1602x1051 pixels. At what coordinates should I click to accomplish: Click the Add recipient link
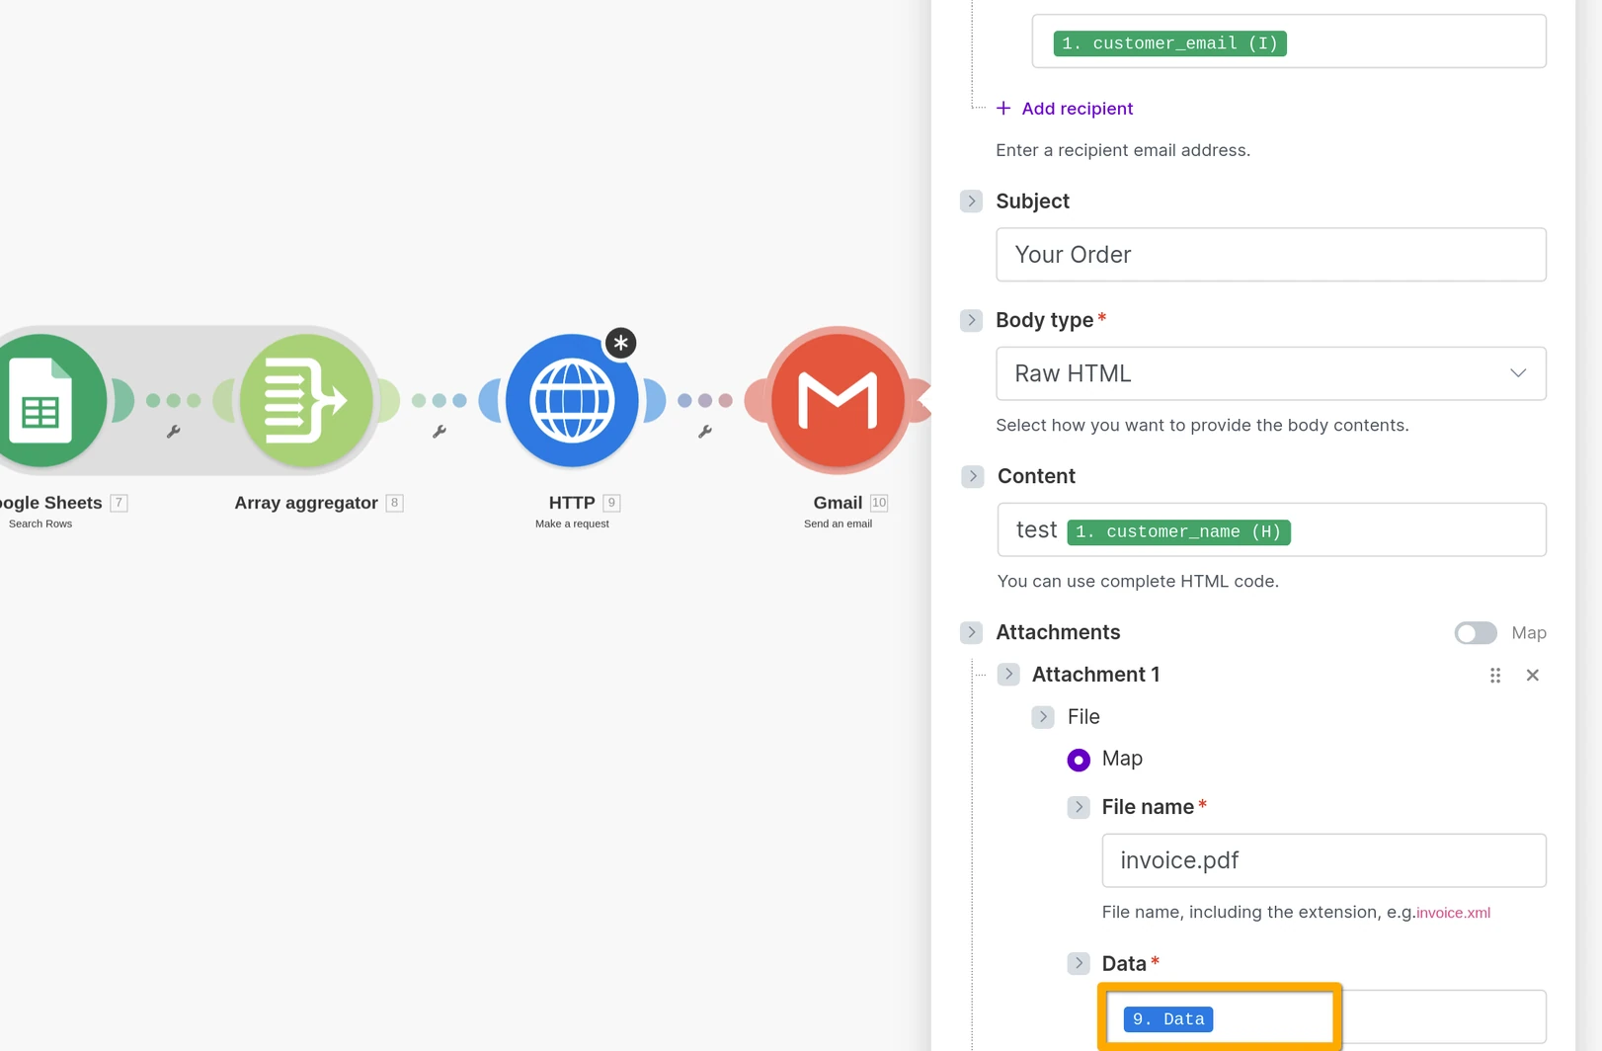coord(1066,109)
